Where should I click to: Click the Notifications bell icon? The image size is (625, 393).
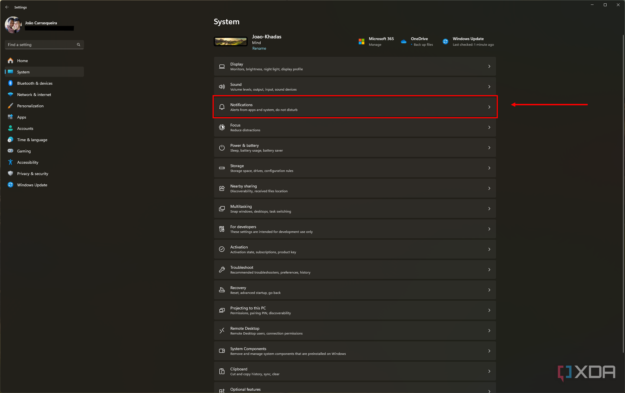pyautogui.click(x=222, y=107)
